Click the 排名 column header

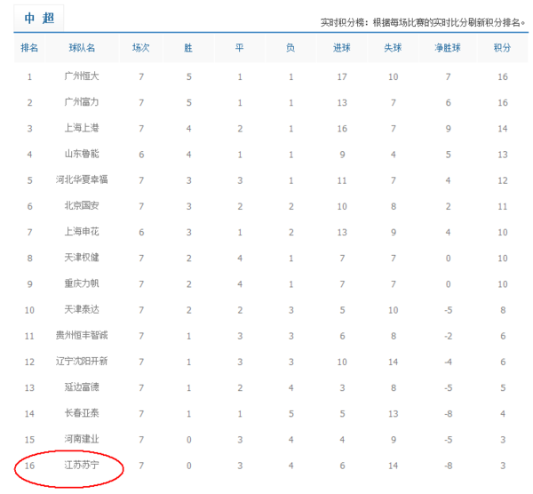(x=29, y=48)
